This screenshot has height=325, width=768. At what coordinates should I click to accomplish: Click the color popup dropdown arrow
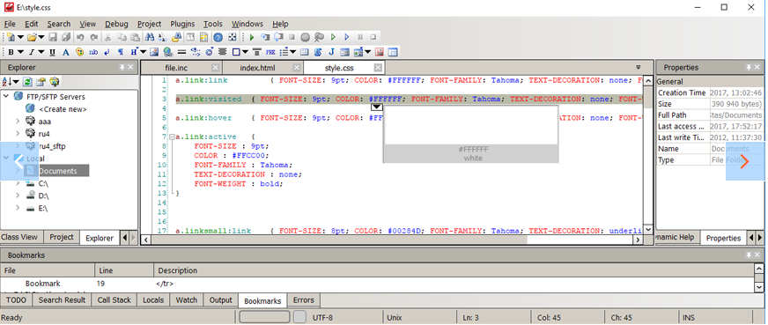(x=376, y=107)
